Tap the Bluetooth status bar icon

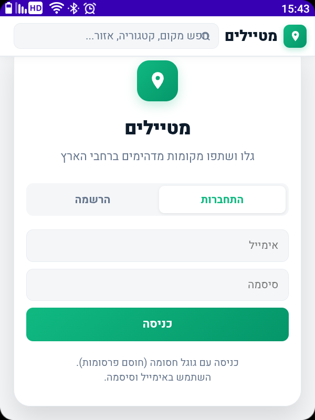click(x=72, y=7)
